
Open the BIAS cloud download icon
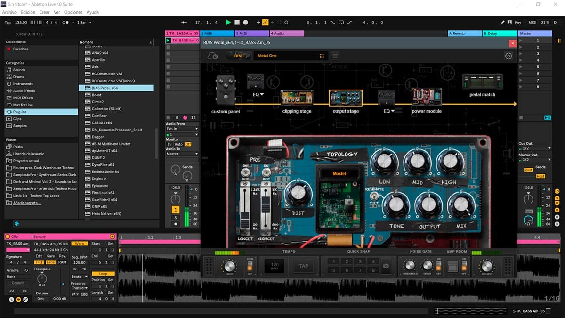click(x=212, y=56)
